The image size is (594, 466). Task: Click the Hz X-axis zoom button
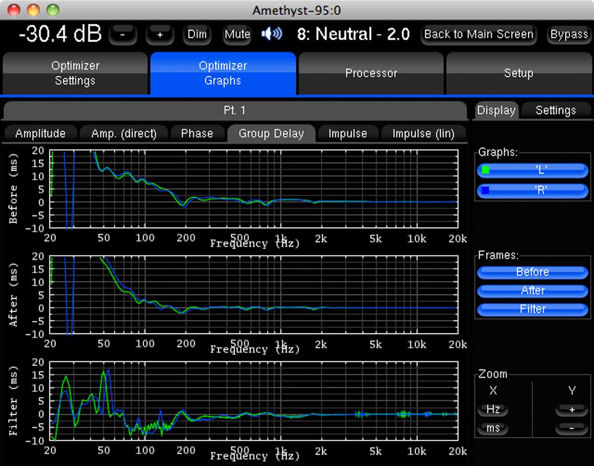coord(493,410)
